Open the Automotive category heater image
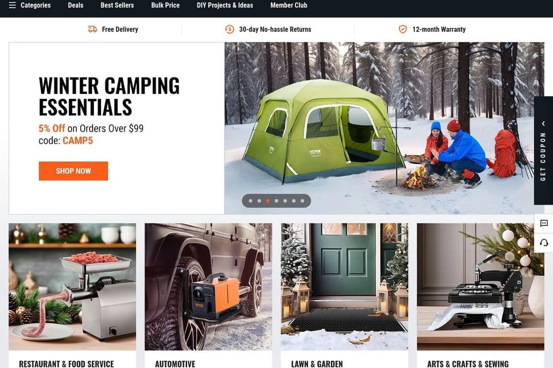The image size is (553, 368). [x=208, y=287]
